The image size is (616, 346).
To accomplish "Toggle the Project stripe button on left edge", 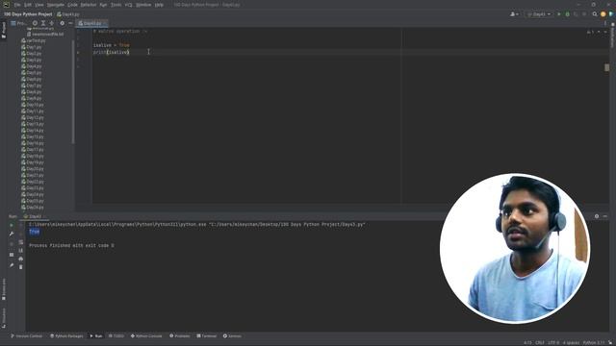I will pyautogui.click(x=4, y=30).
